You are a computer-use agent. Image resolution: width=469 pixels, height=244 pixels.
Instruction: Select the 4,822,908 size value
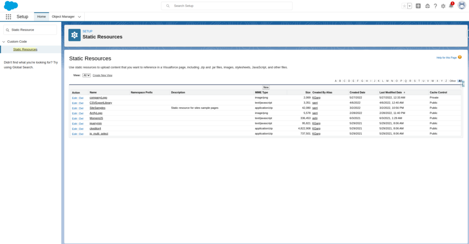pos(304,128)
